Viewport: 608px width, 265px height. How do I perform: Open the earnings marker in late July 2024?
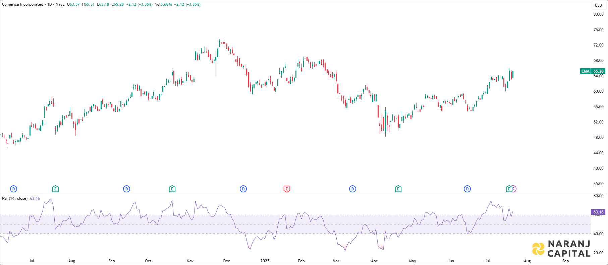click(x=56, y=189)
